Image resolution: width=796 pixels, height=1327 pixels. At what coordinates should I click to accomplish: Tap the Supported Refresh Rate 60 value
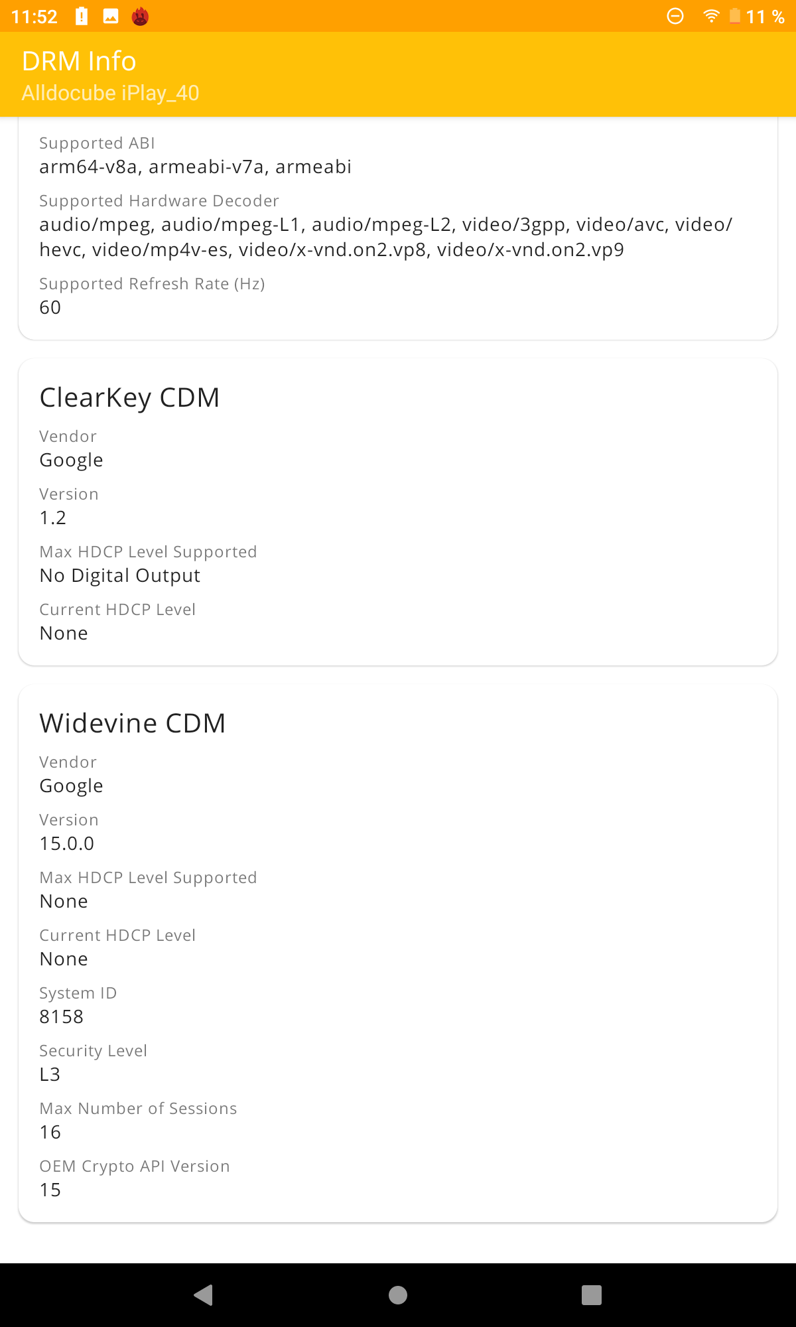tap(50, 307)
